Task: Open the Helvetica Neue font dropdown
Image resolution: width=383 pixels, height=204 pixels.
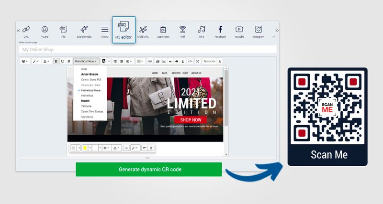Action: 87,61
